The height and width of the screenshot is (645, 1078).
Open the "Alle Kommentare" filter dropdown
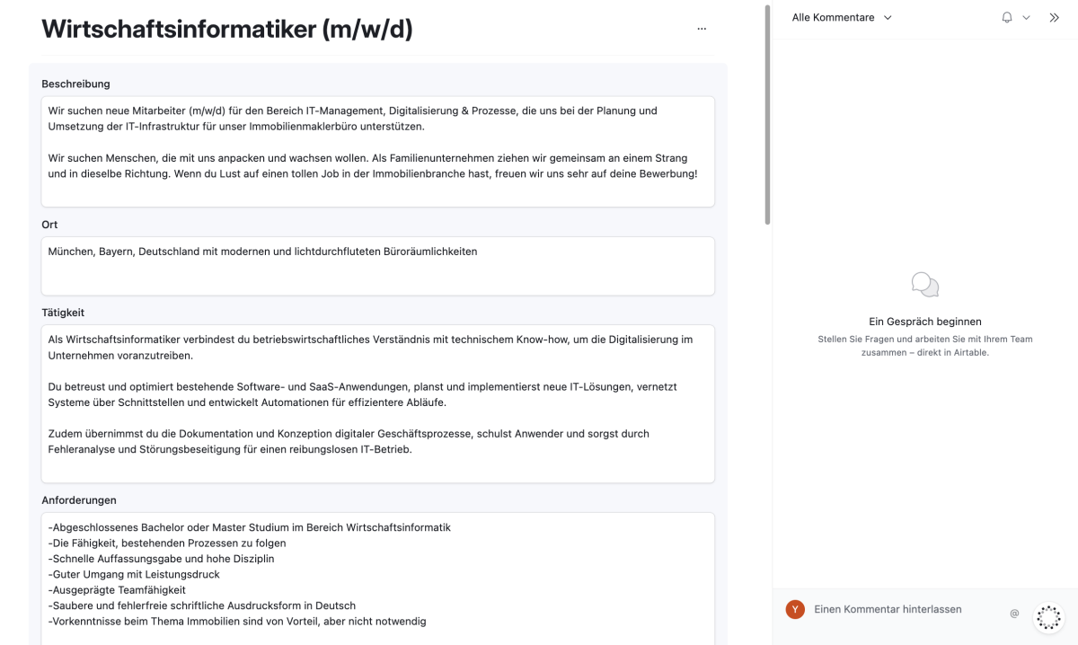tap(835, 17)
